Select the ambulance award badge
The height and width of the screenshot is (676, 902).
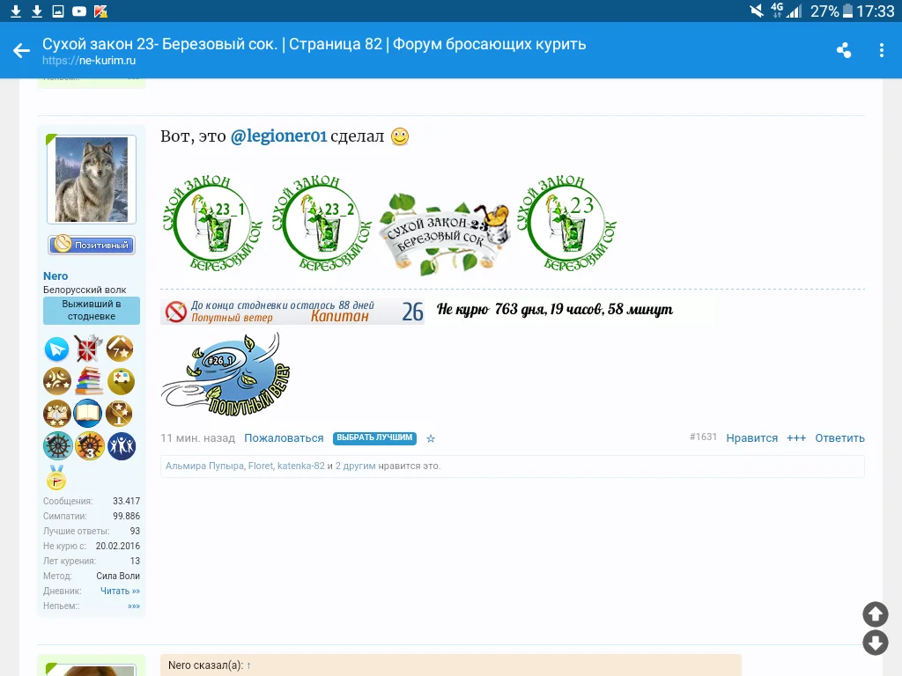coord(120,381)
